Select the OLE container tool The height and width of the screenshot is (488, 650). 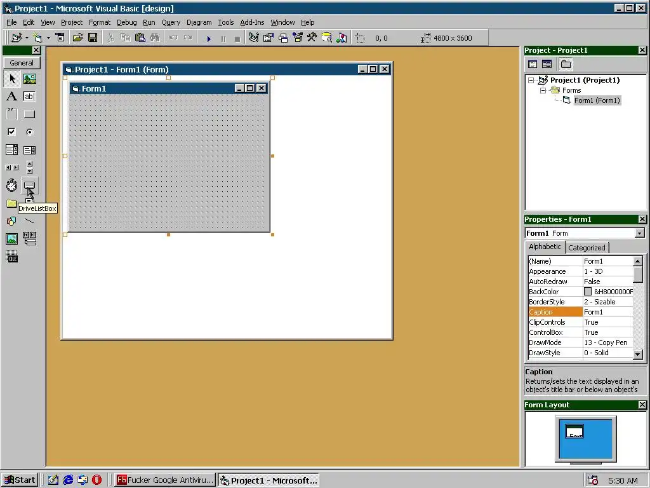tap(12, 257)
